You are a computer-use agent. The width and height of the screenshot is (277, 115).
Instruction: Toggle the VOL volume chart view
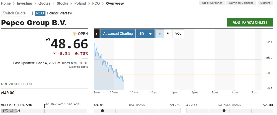pos(178,34)
